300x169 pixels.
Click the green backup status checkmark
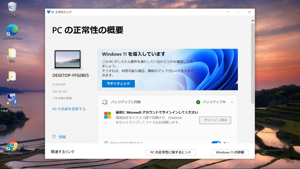click(x=198, y=102)
